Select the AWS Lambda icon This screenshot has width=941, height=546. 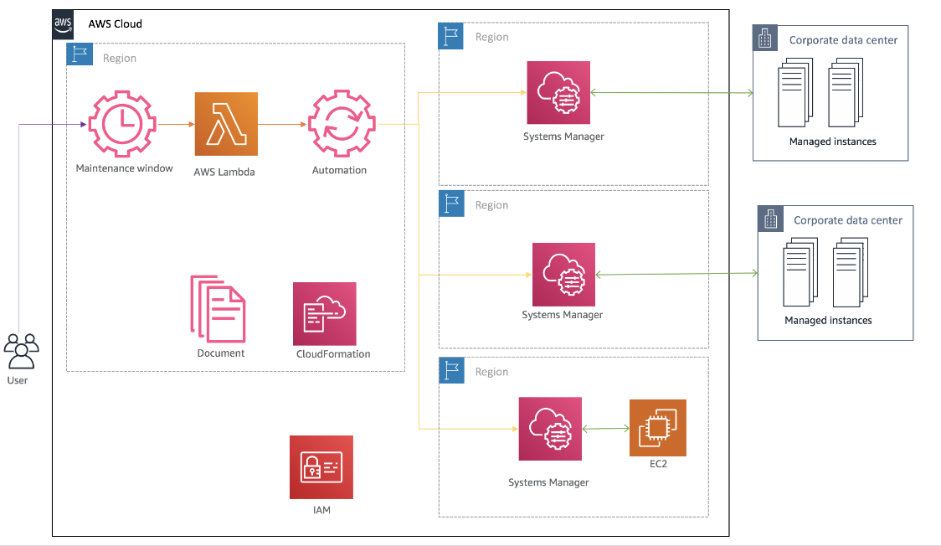[x=224, y=123]
